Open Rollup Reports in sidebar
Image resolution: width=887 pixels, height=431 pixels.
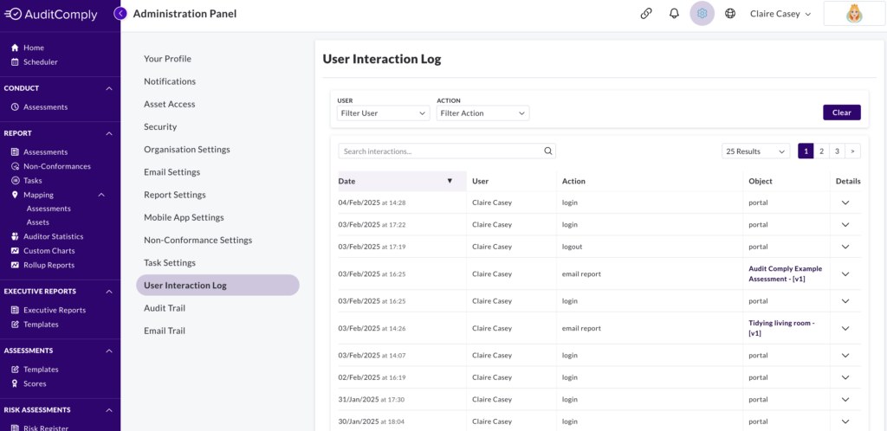coord(42,265)
